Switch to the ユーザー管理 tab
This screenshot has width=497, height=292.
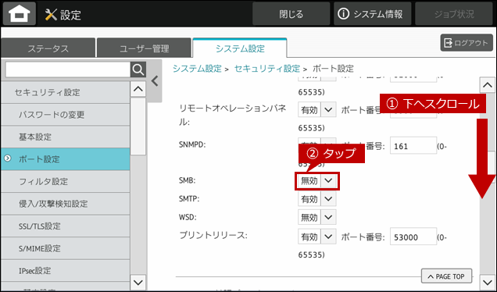tap(145, 48)
